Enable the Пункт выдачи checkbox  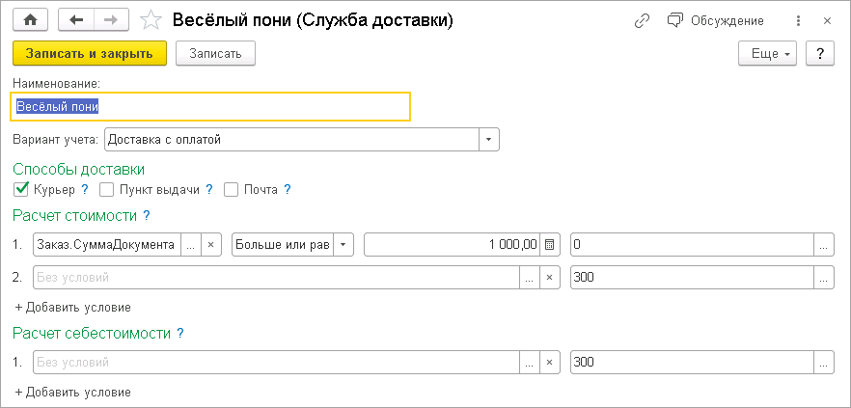point(107,189)
